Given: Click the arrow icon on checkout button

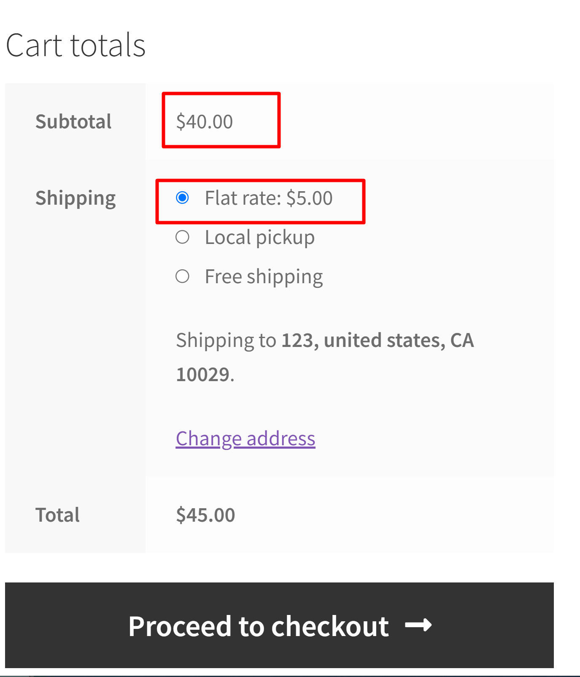Looking at the screenshot, I should click(418, 625).
